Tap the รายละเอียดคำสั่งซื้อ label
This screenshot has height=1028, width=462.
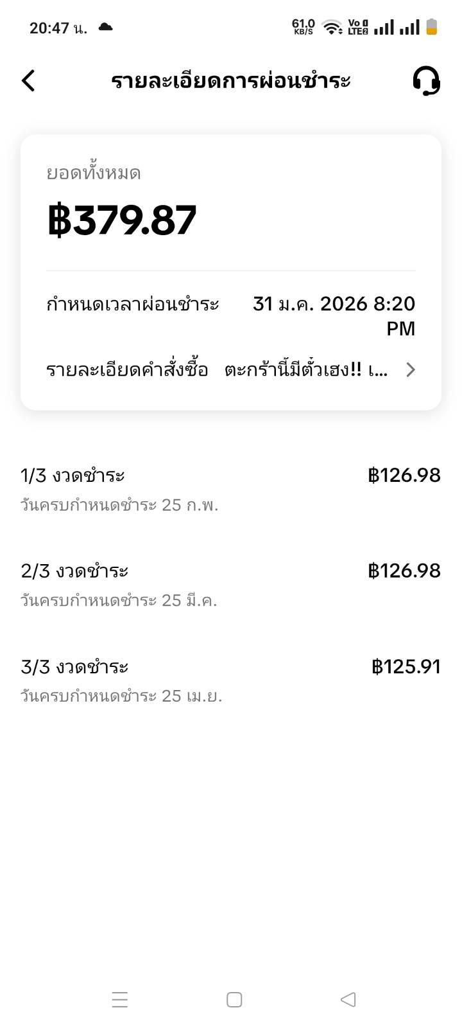(127, 370)
